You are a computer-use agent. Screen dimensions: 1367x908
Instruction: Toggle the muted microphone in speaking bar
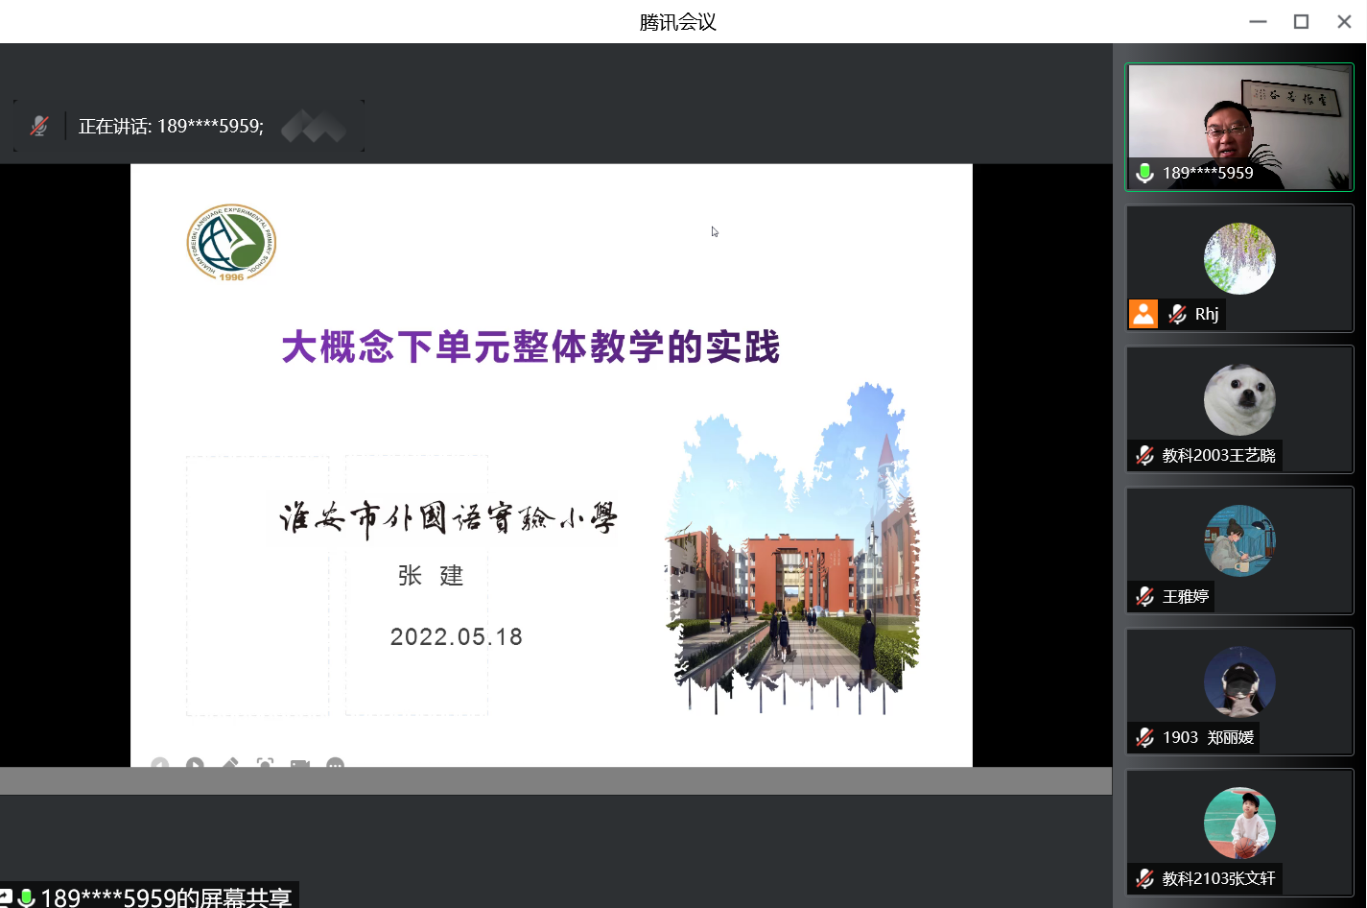tap(39, 126)
